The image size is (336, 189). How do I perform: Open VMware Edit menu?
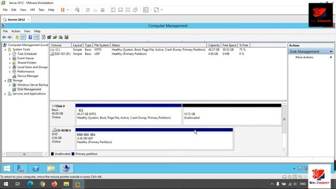point(14,10)
